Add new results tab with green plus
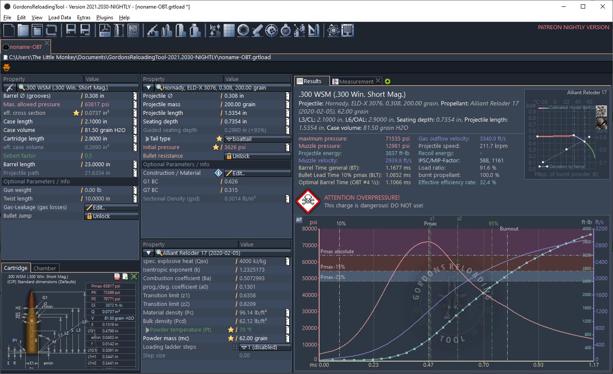 [x=388, y=81]
